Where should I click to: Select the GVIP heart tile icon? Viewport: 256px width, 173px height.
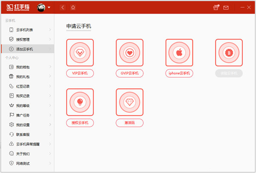click(x=130, y=52)
